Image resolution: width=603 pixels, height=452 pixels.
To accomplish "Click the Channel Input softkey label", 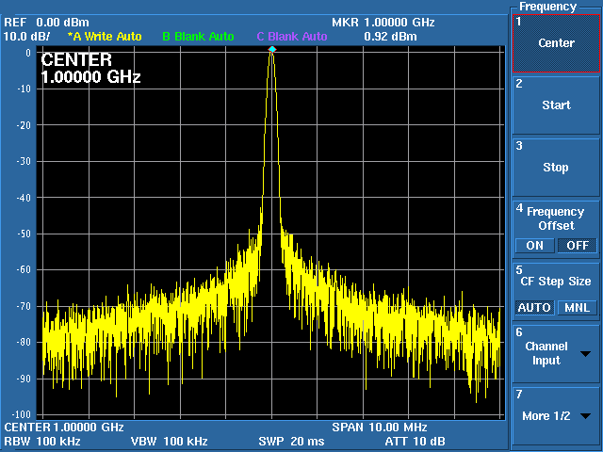I will pyautogui.click(x=546, y=354).
